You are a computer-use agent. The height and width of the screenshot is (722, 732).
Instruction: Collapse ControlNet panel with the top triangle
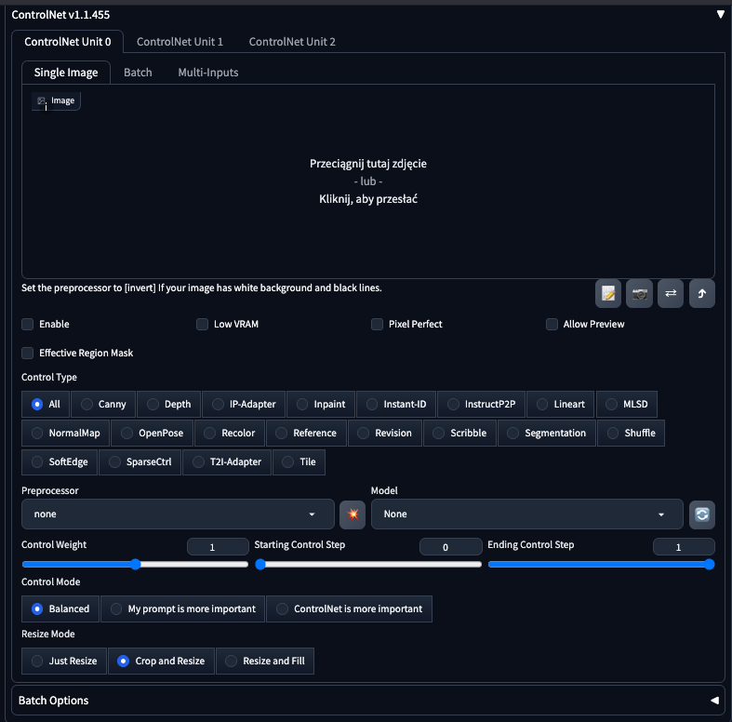pyautogui.click(x=719, y=15)
